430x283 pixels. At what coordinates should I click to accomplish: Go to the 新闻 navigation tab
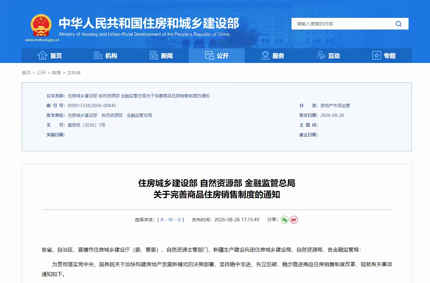tap(161, 55)
